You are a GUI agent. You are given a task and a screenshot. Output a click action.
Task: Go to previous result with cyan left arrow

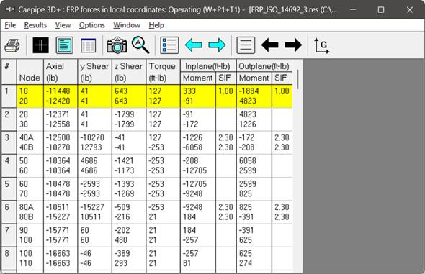point(194,45)
